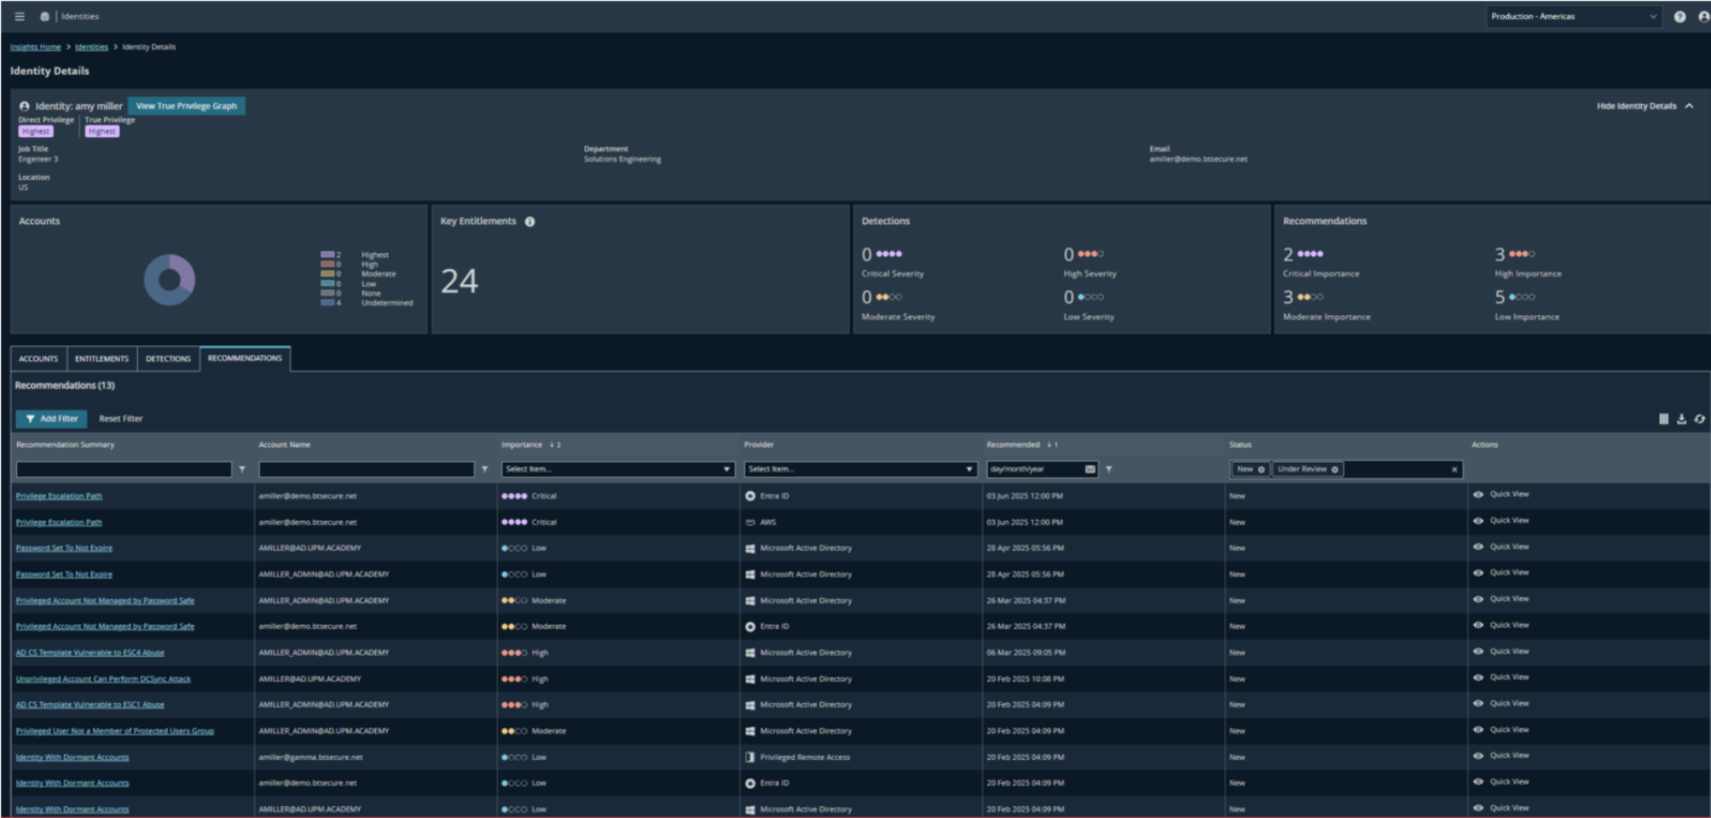
Task: Open the Recommended date calendar picker
Action: (1090, 469)
